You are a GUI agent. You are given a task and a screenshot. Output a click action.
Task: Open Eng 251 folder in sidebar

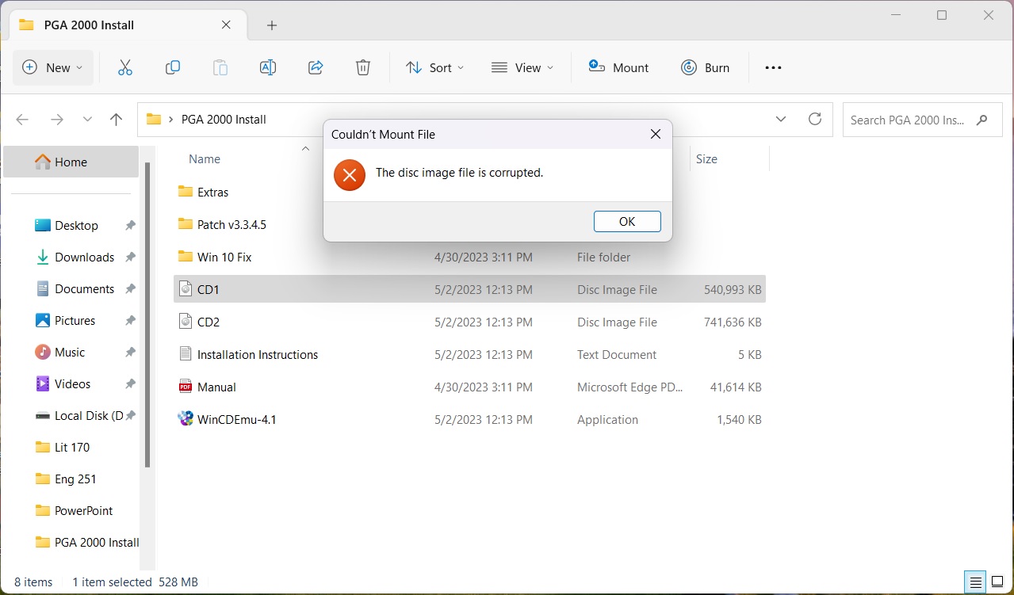click(x=76, y=479)
